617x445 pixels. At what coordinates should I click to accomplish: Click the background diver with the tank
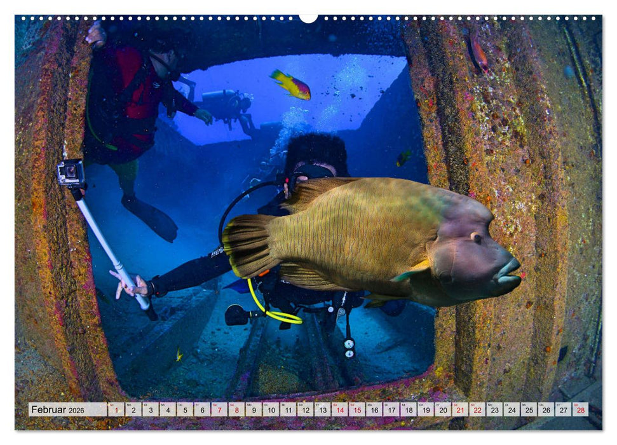tap(226, 105)
